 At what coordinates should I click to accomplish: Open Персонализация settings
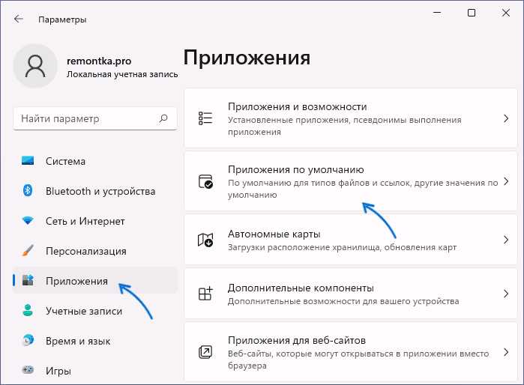point(95,251)
